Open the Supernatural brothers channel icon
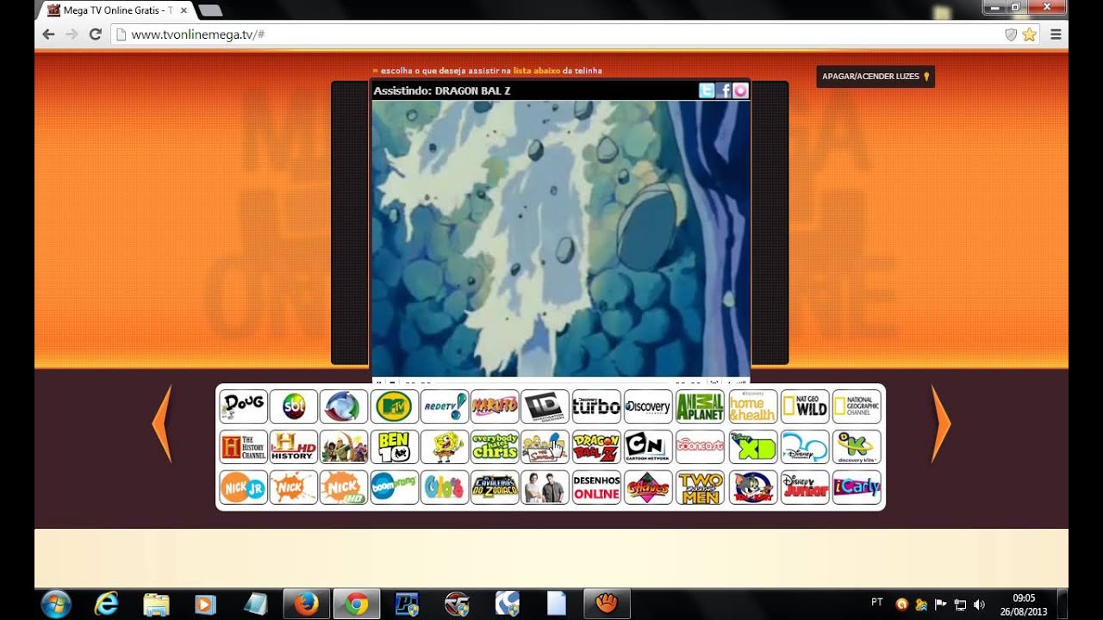This screenshot has height=620, width=1103. coord(545,487)
